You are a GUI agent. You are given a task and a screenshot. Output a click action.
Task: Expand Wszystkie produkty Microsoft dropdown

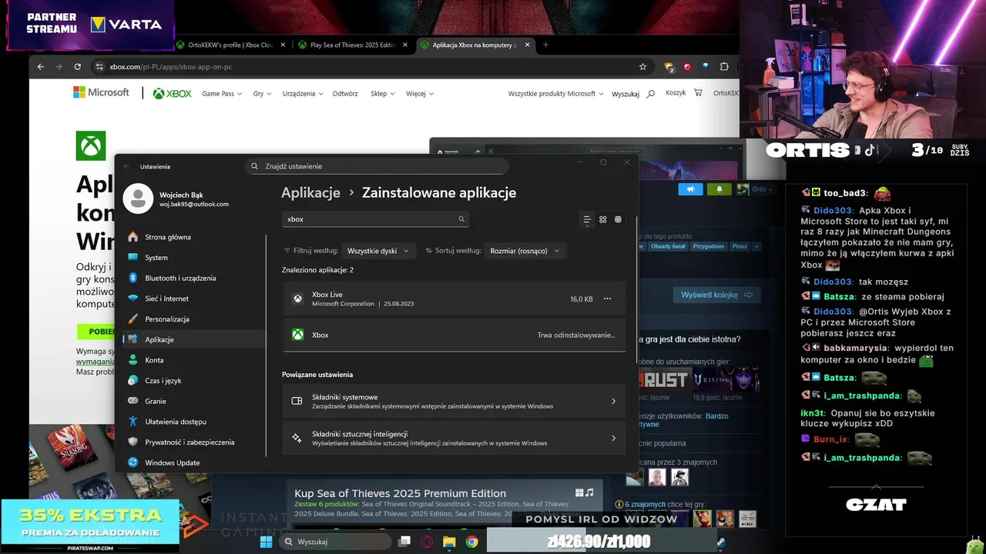pyautogui.click(x=556, y=93)
